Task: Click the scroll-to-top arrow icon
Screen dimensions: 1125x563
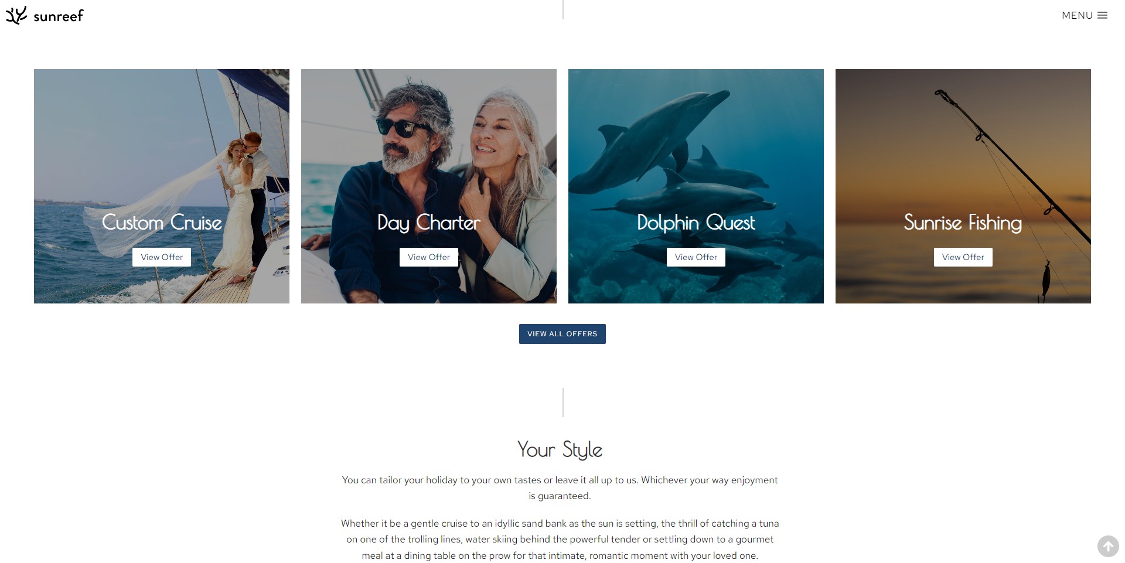Action: point(1107,546)
